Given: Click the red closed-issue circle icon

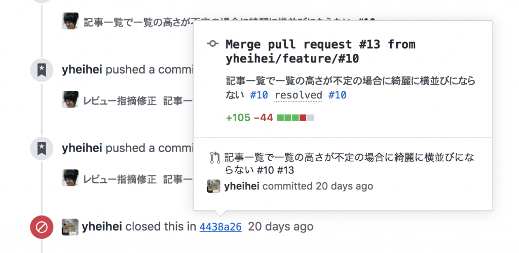Looking at the screenshot, I should [42, 227].
